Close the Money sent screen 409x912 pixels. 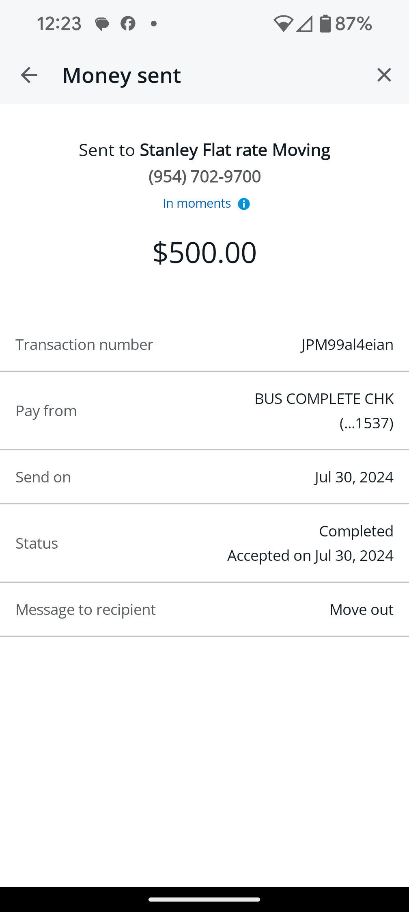point(384,75)
